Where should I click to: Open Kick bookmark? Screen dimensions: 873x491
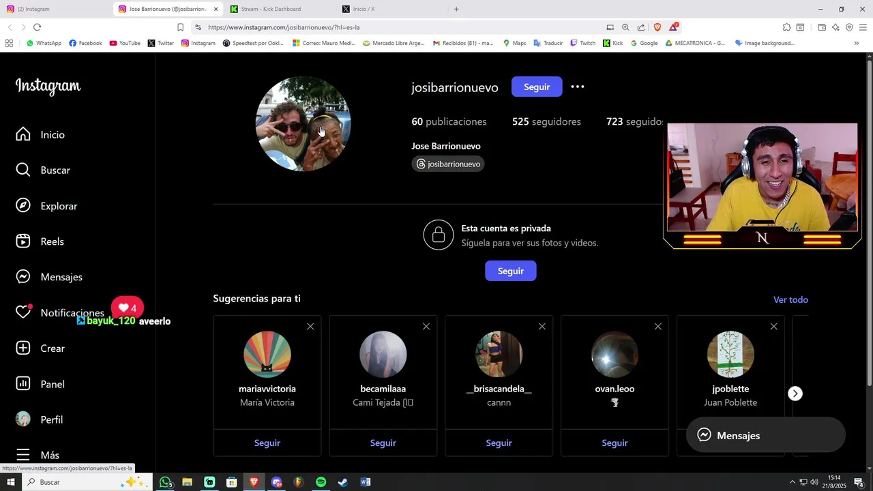pyautogui.click(x=612, y=43)
